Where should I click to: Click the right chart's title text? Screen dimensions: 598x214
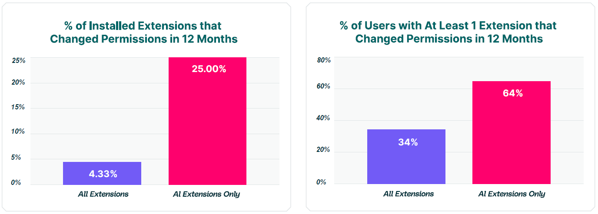coord(448,32)
